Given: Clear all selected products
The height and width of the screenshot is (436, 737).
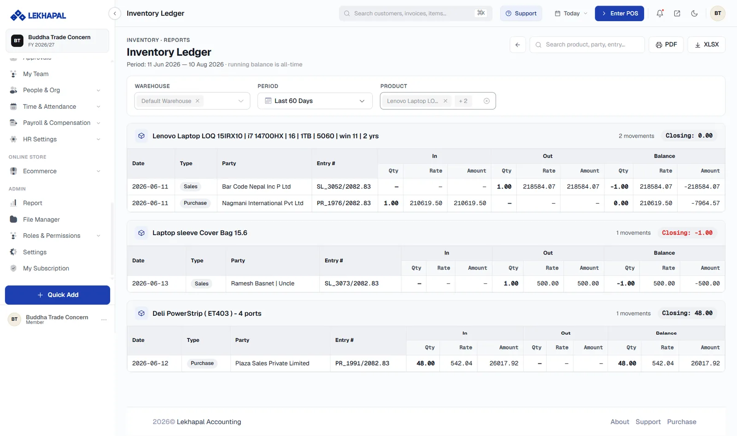Looking at the screenshot, I should (x=486, y=101).
